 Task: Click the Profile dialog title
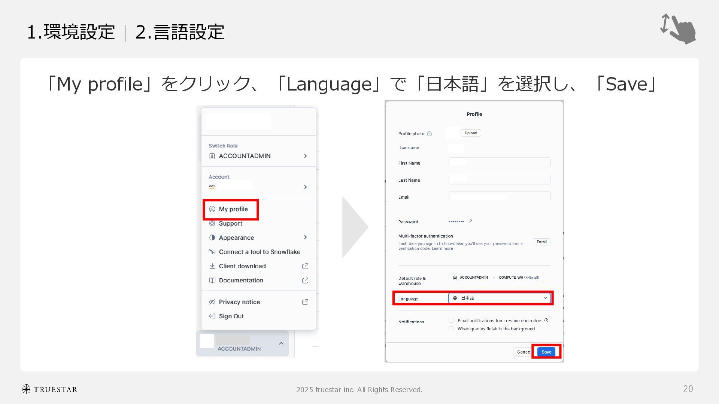(474, 114)
